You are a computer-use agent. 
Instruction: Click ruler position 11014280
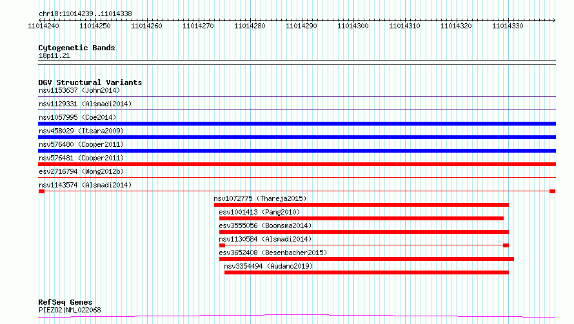click(250, 26)
